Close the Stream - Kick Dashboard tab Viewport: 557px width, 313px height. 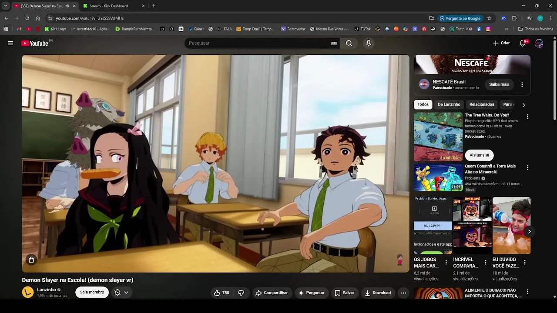pyautogui.click(x=143, y=6)
